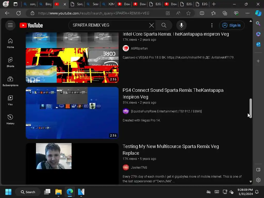This screenshot has height=198, width=264.
Task: Refresh the current page
Action: (19, 13)
